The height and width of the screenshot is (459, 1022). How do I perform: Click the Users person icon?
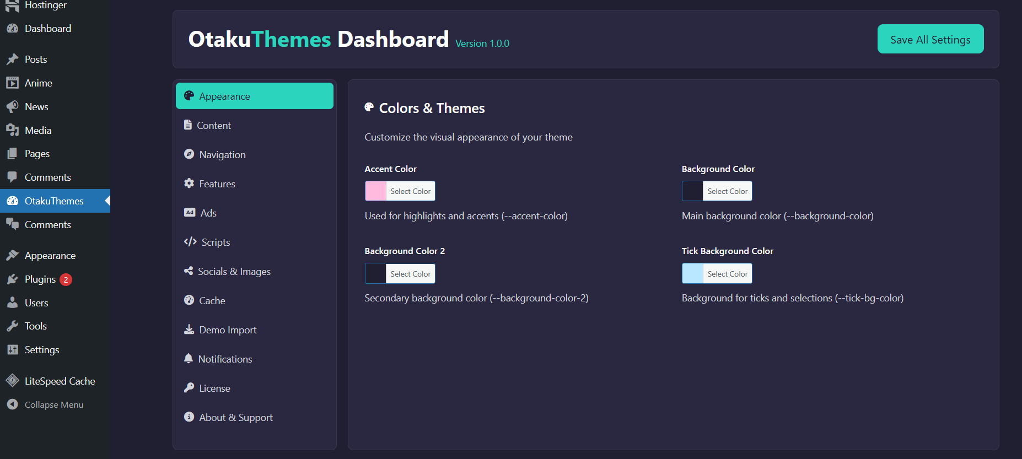(x=13, y=303)
